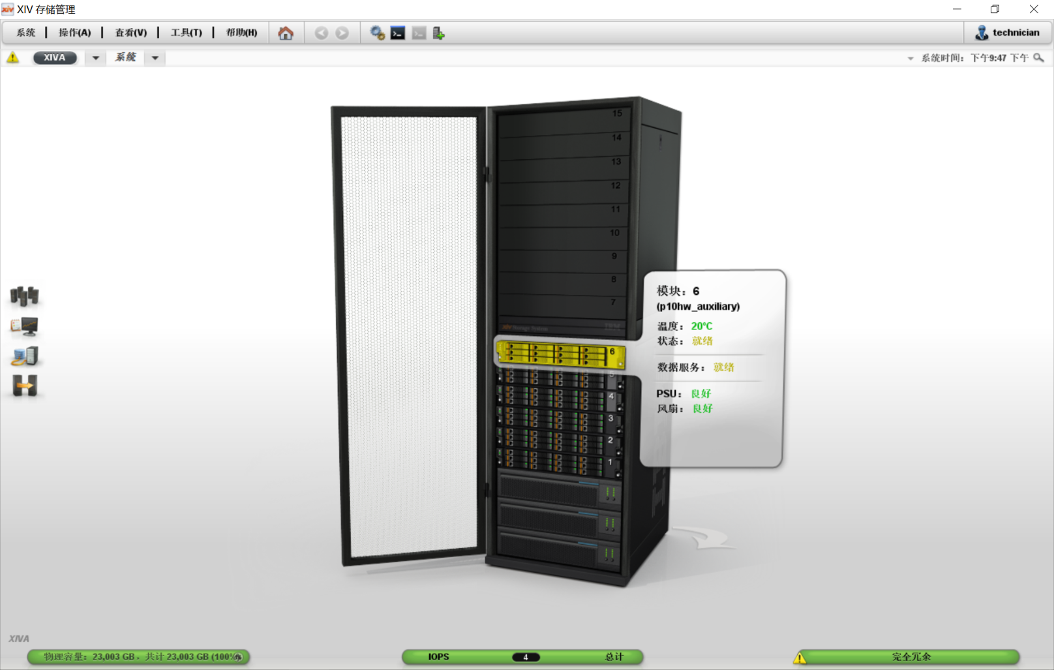Screen dimensions: 1054x670
Task: Open the systems racks icon in sidebar
Action: click(x=25, y=296)
